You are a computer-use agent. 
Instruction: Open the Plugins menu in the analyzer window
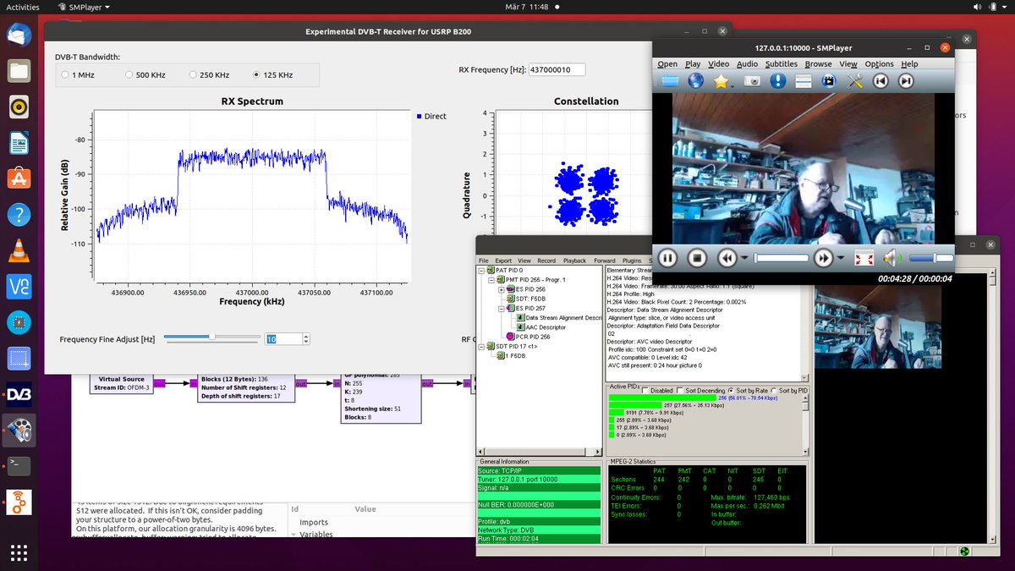(x=631, y=261)
